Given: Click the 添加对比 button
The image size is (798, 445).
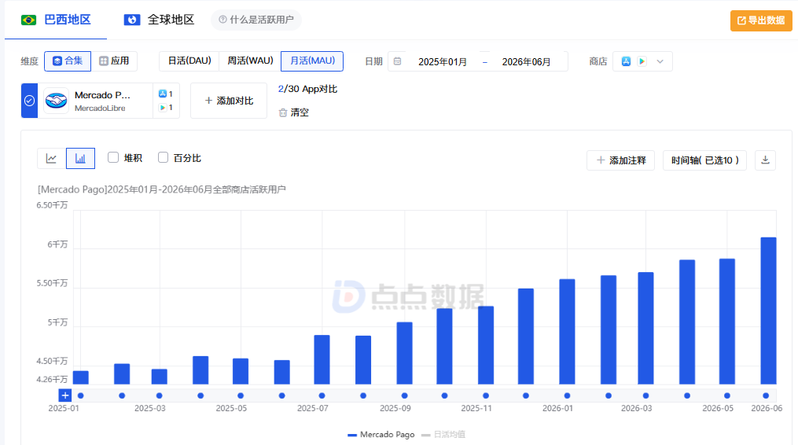Looking at the screenshot, I should [x=229, y=101].
